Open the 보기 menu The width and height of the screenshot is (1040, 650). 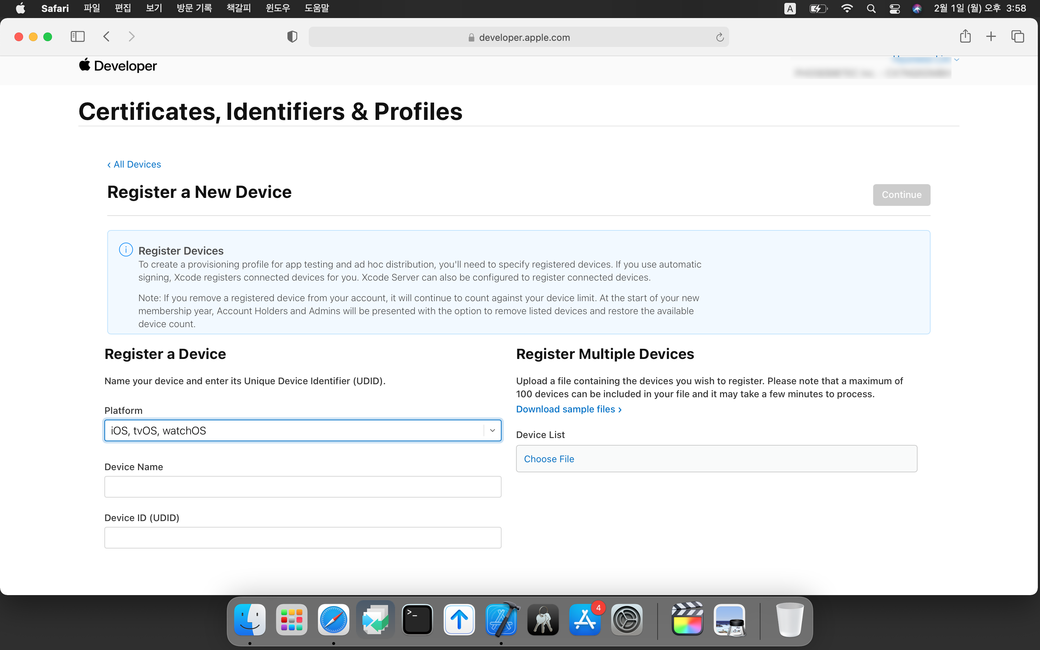(x=154, y=8)
